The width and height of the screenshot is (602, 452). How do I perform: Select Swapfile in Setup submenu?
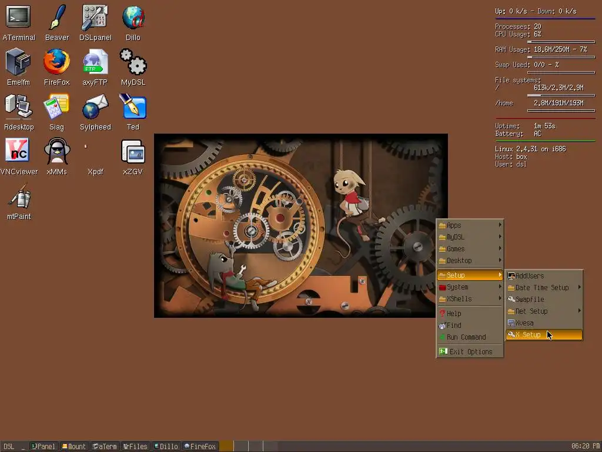pos(544,300)
